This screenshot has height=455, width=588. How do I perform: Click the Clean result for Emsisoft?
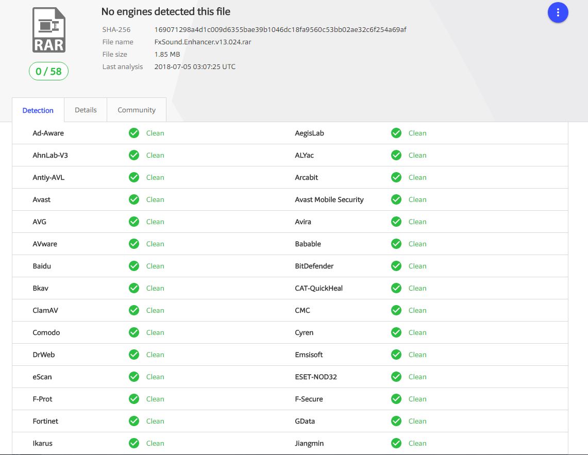tap(417, 355)
